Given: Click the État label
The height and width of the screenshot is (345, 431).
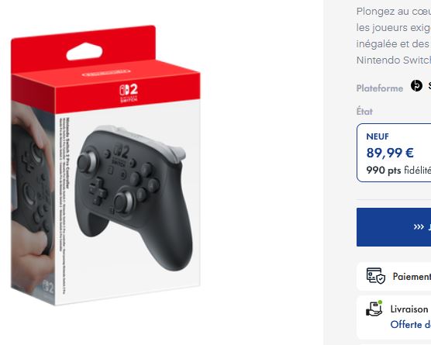Looking at the screenshot, I should click(x=364, y=112).
